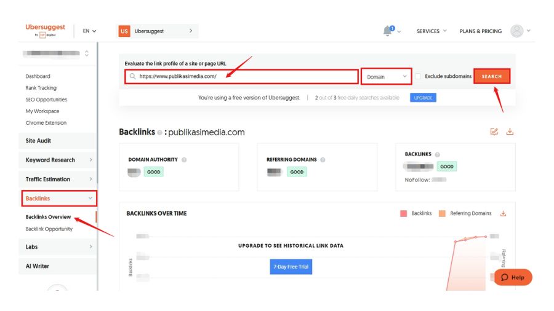
Task: Show Referring Domains info tooltip icon
Action: 323,160
